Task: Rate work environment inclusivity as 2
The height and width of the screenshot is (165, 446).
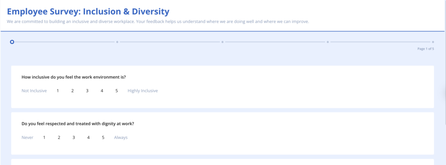Action: click(x=73, y=91)
